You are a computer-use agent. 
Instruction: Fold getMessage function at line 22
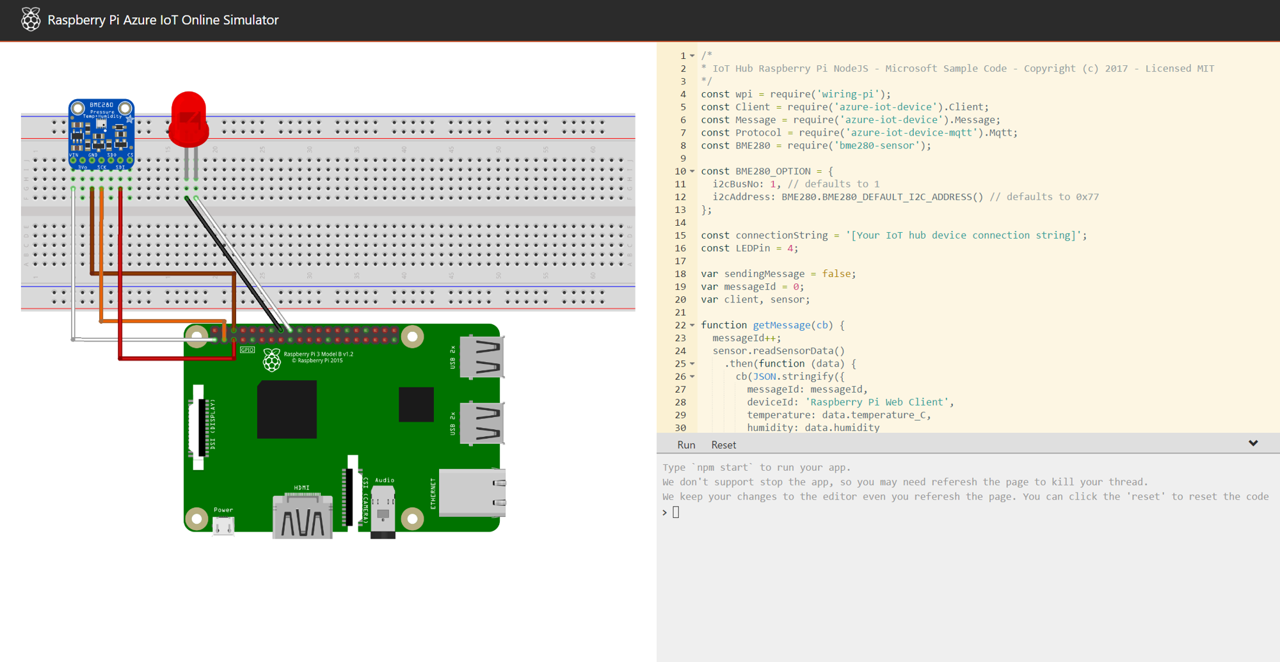pyautogui.click(x=692, y=326)
